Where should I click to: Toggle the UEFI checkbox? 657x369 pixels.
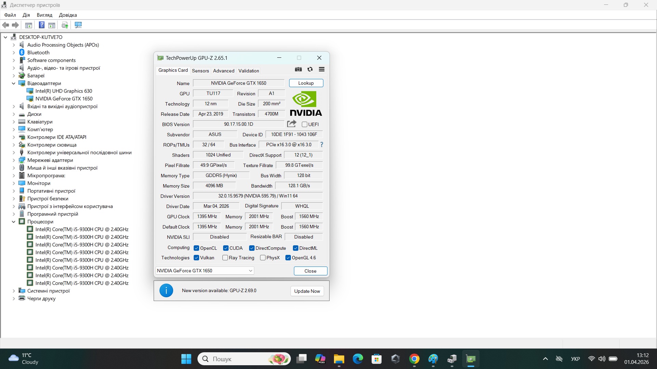[305, 124]
